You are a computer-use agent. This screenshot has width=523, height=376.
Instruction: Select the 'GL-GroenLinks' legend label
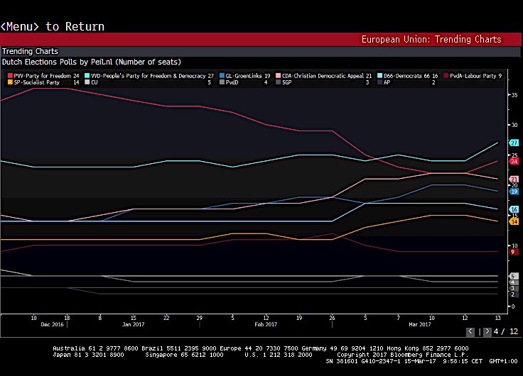click(244, 76)
